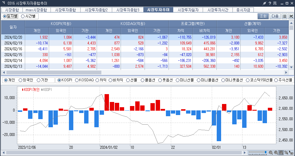Image resolution: width=295 pixels, height=156 pixels.
Task: Click the pointer selection area icon
Action: (291, 153)
